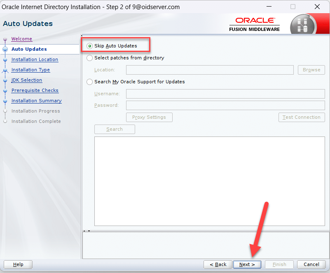Navigate to Prerequisite Checks step

point(35,90)
